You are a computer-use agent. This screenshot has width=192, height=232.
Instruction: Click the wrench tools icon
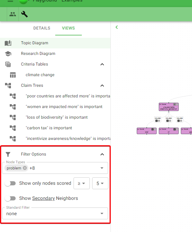point(25,14)
